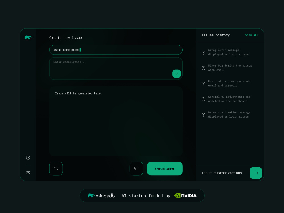Image resolution: width=284 pixels, height=213 pixels.
Task: Copy generated issue with copy icon
Action: click(136, 168)
